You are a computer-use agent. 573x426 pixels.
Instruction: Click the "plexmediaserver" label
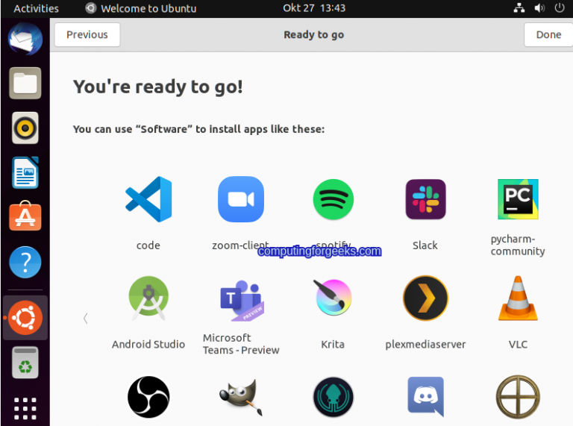[x=426, y=344]
